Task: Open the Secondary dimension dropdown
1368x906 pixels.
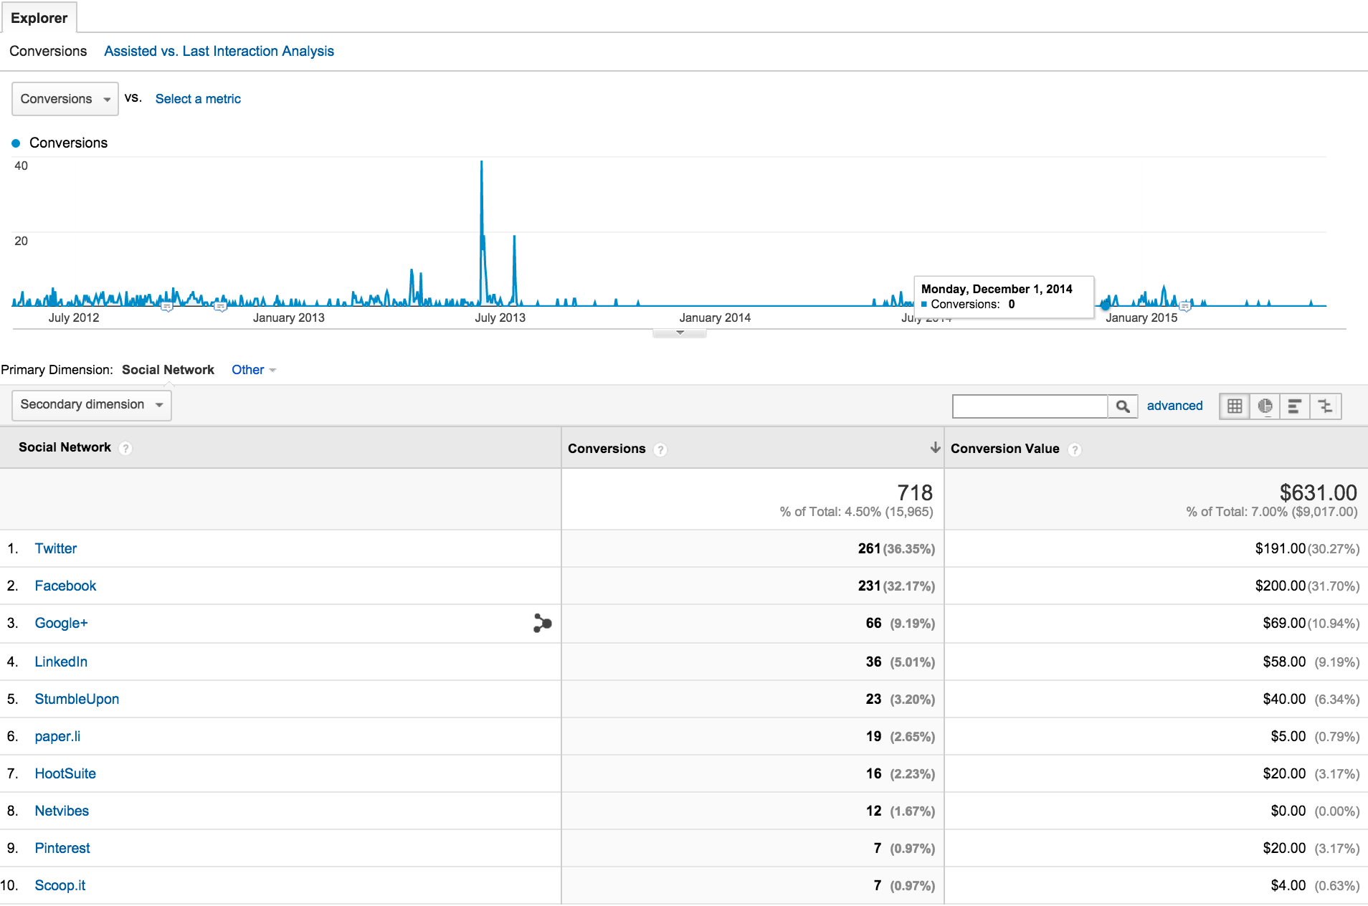Action: point(92,405)
